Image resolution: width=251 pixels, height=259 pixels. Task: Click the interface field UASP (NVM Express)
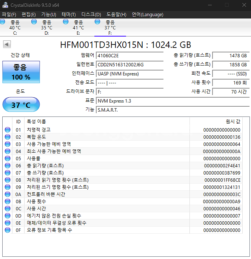coord(129,74)
